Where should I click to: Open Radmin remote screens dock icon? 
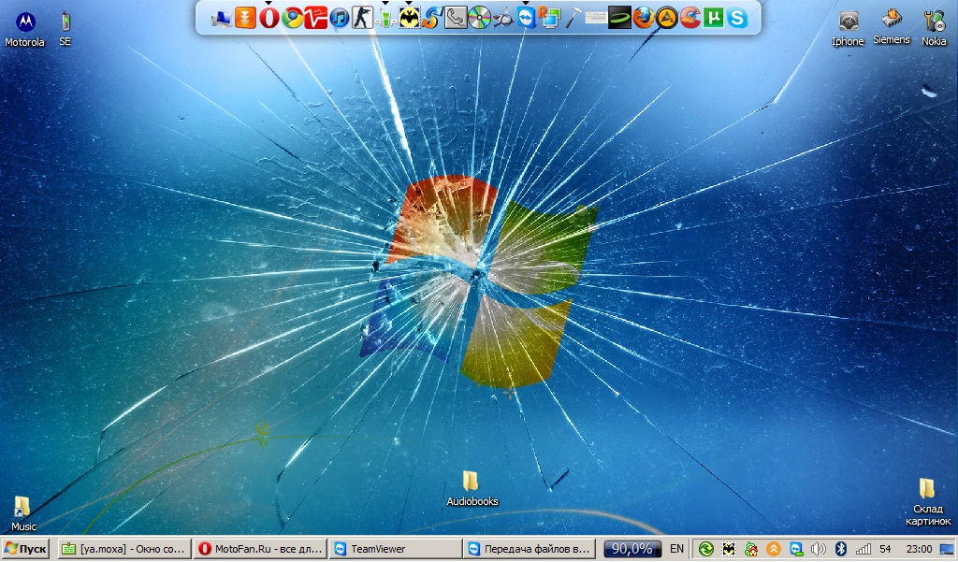point(549,18)
